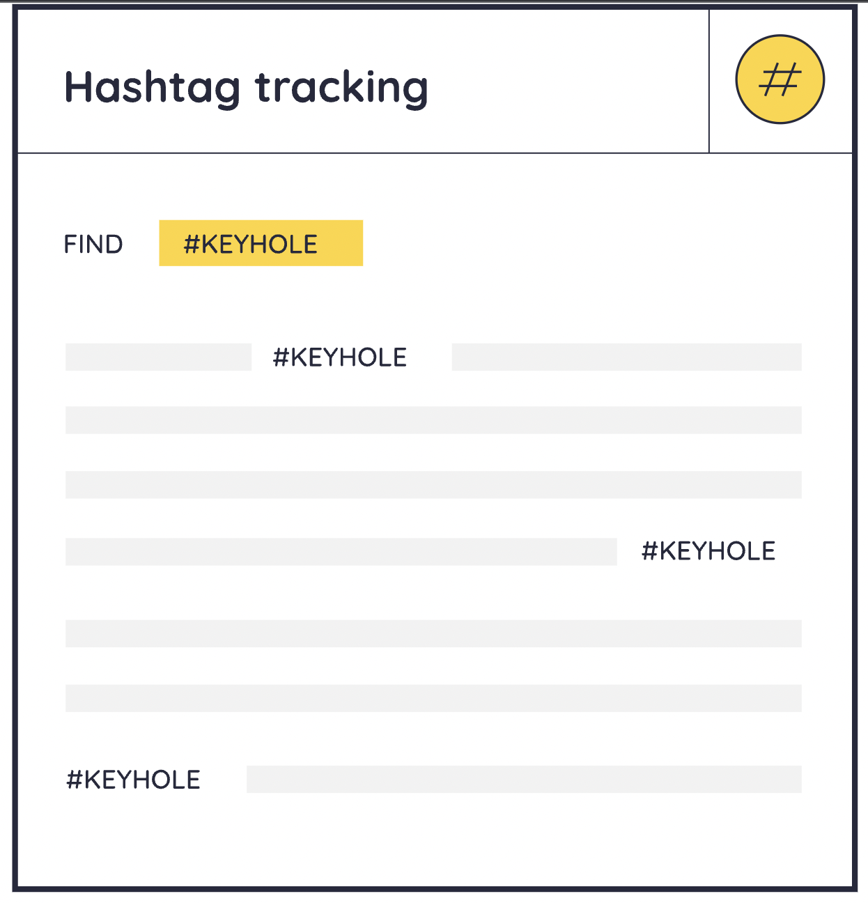The height and width of the screenshot is (903, 868).
Task: Select the sixth gray placeholder text line
Action: tap(433, 698)
